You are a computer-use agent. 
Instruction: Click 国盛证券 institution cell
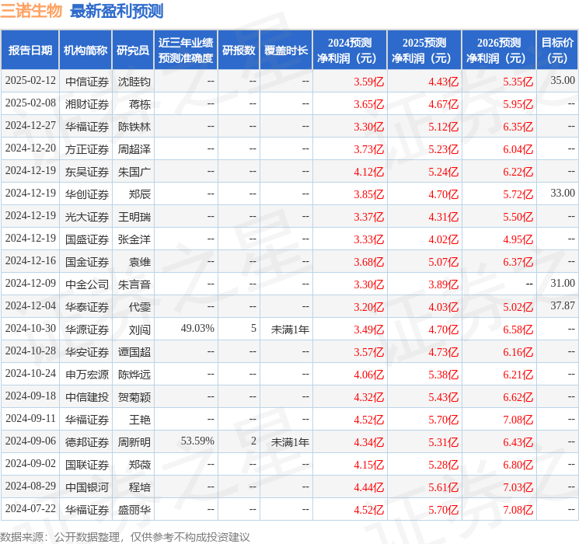[x=87, y=239]
